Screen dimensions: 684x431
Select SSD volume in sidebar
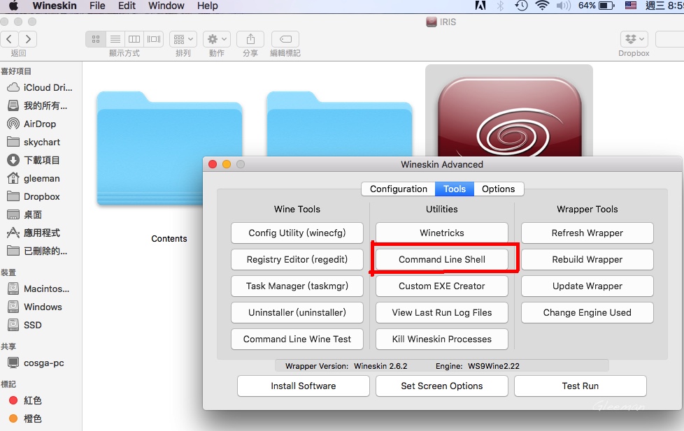25,325
